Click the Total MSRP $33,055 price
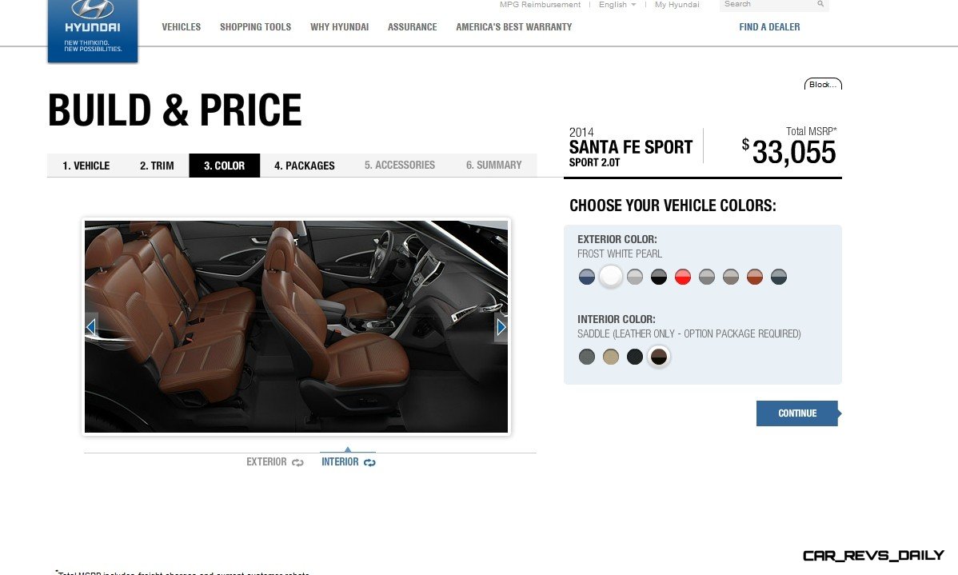The height and width of the screenshot is (575, 958). pos(788,151)
